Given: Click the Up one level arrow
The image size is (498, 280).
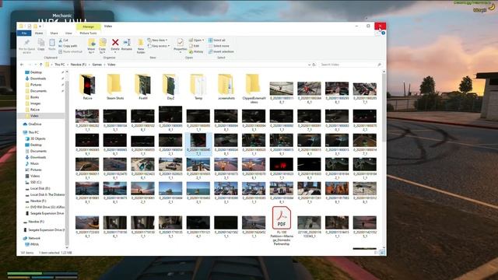Looking at the screenshot, I should pyautogui.click(x=41, y=65).
